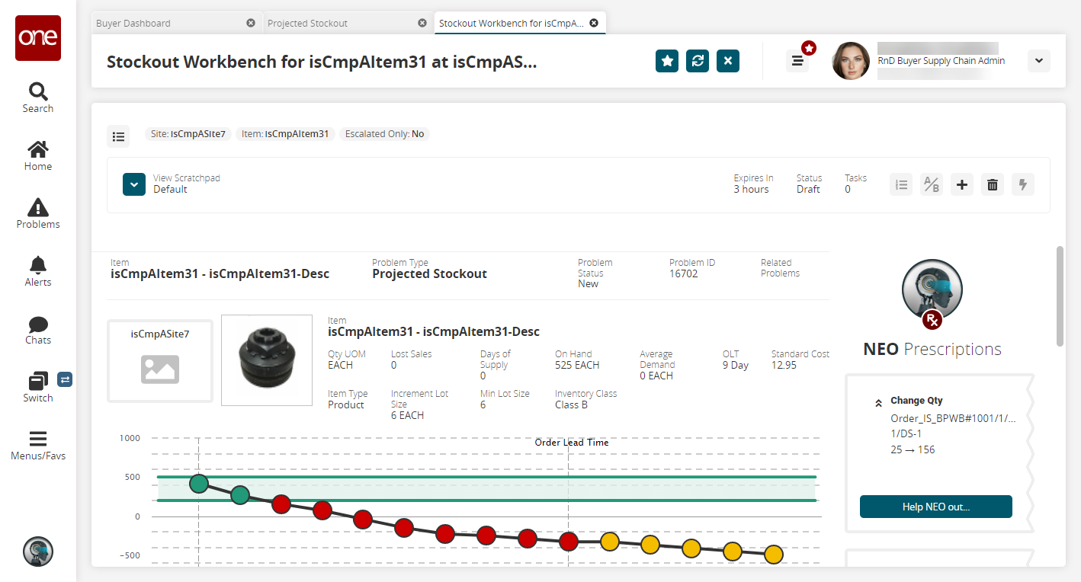Image resolution: width=1081 pixels, height=582 pixels.
Task: Click the RnD Buyer Supply Chain Admin role
Action: [941, 61]
